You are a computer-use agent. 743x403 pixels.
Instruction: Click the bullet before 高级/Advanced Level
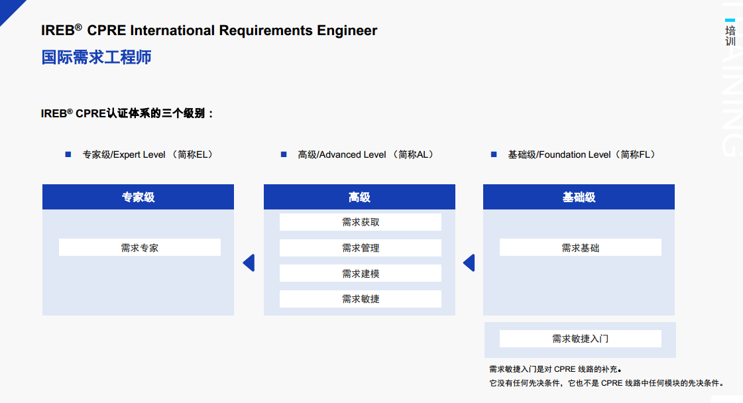pyautogui.click(x=284, y=154)
